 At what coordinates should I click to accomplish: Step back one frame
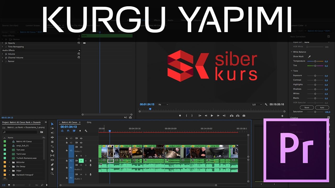(206, 116)
